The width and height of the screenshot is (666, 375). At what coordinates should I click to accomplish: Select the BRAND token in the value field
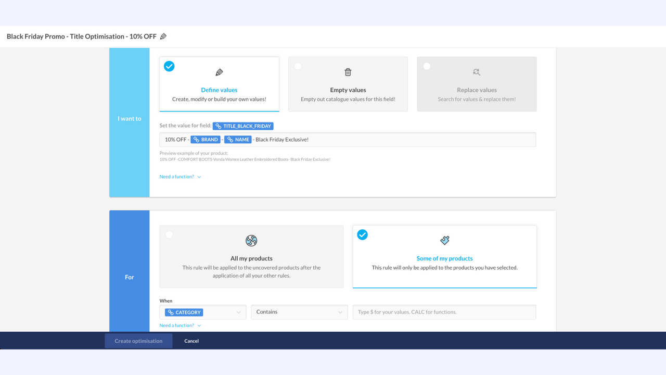(x=205, y=139)
